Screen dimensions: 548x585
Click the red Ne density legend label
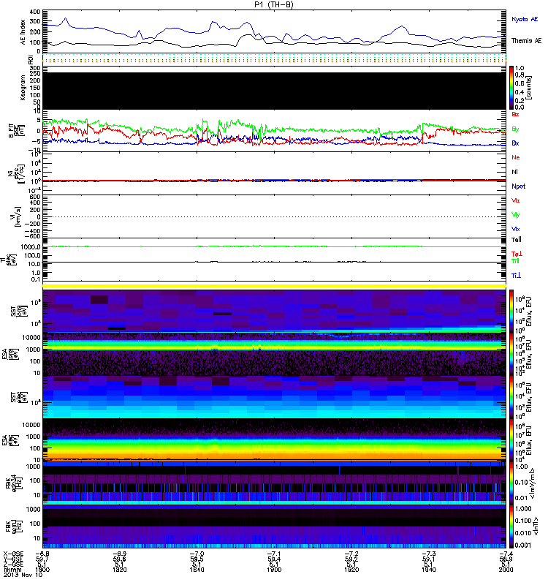click(x=516, y=157)
